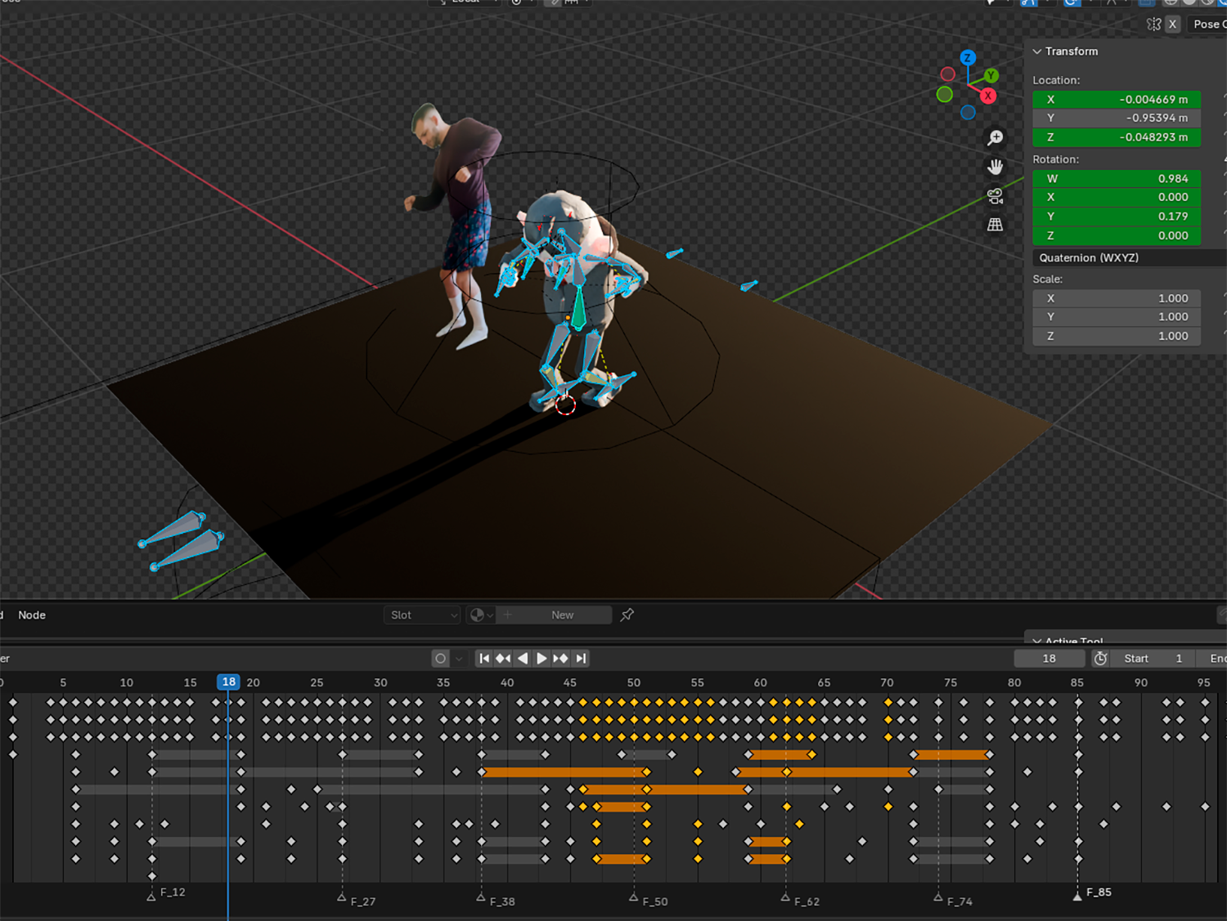Image resolution: width=1227 pixels, height=921 pixels.
Task: Click the pan hand viewport icon
Action: click(995, 167)
